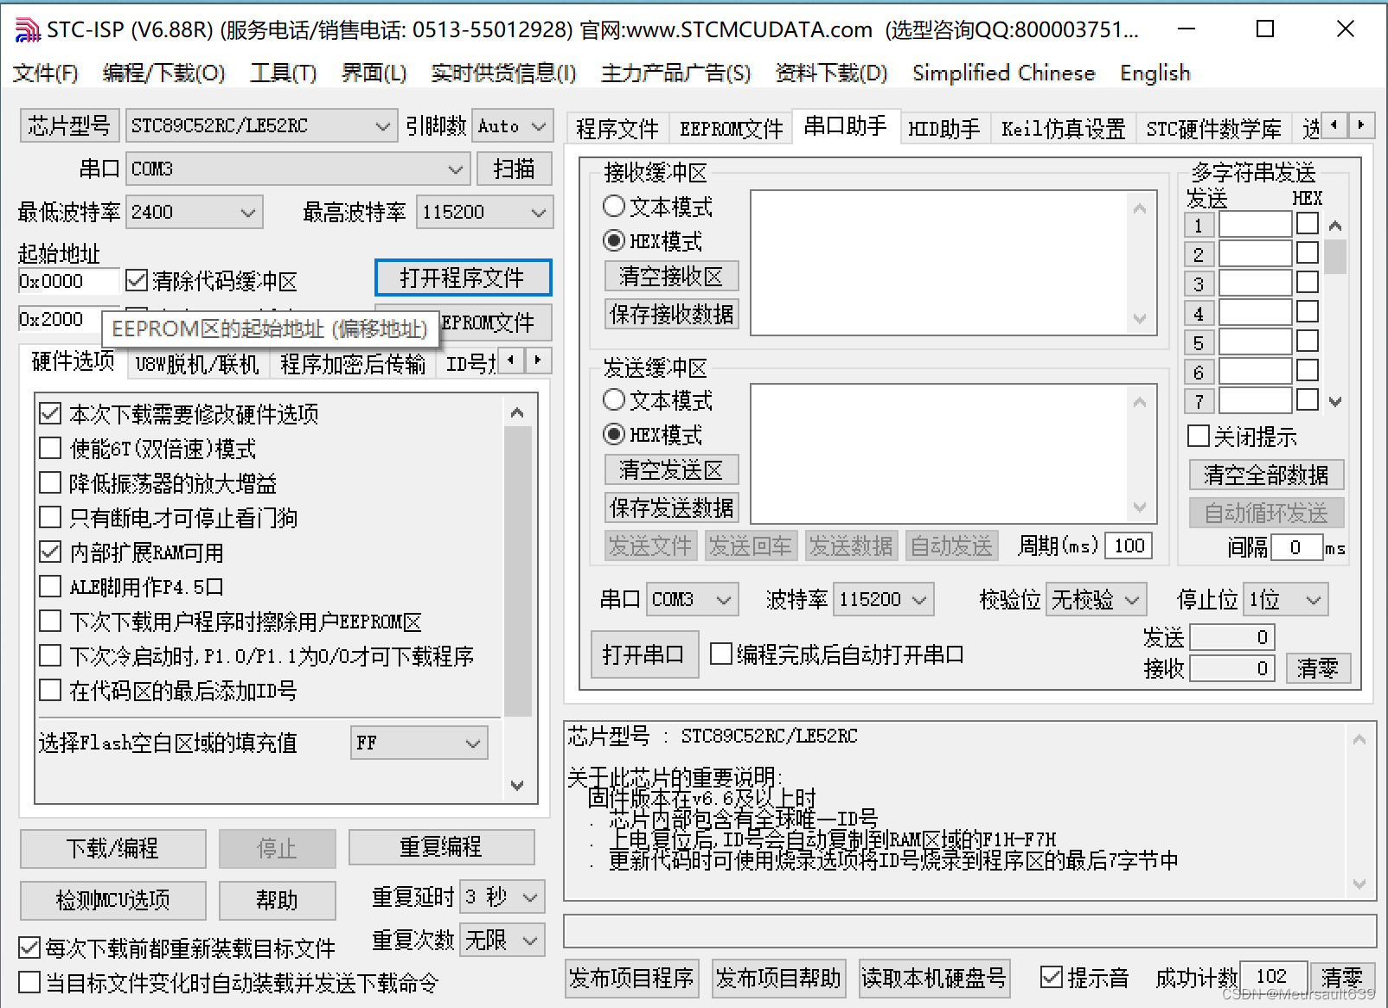The width and height of the screenshot is (1388, 1008).
Task: Switch to the Keil仿真设置 tab
Action: (x=1063, y=129)
